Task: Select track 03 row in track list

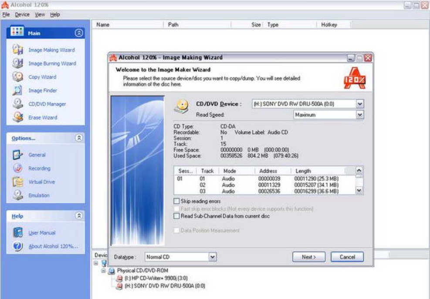Action: click(x=264, y=191)
